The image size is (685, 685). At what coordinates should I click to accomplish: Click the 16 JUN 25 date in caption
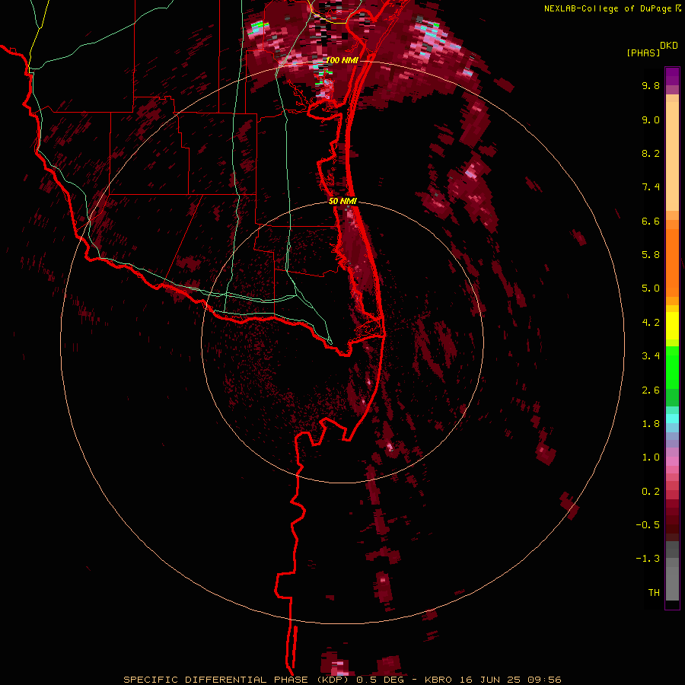[x=489, y=680]
